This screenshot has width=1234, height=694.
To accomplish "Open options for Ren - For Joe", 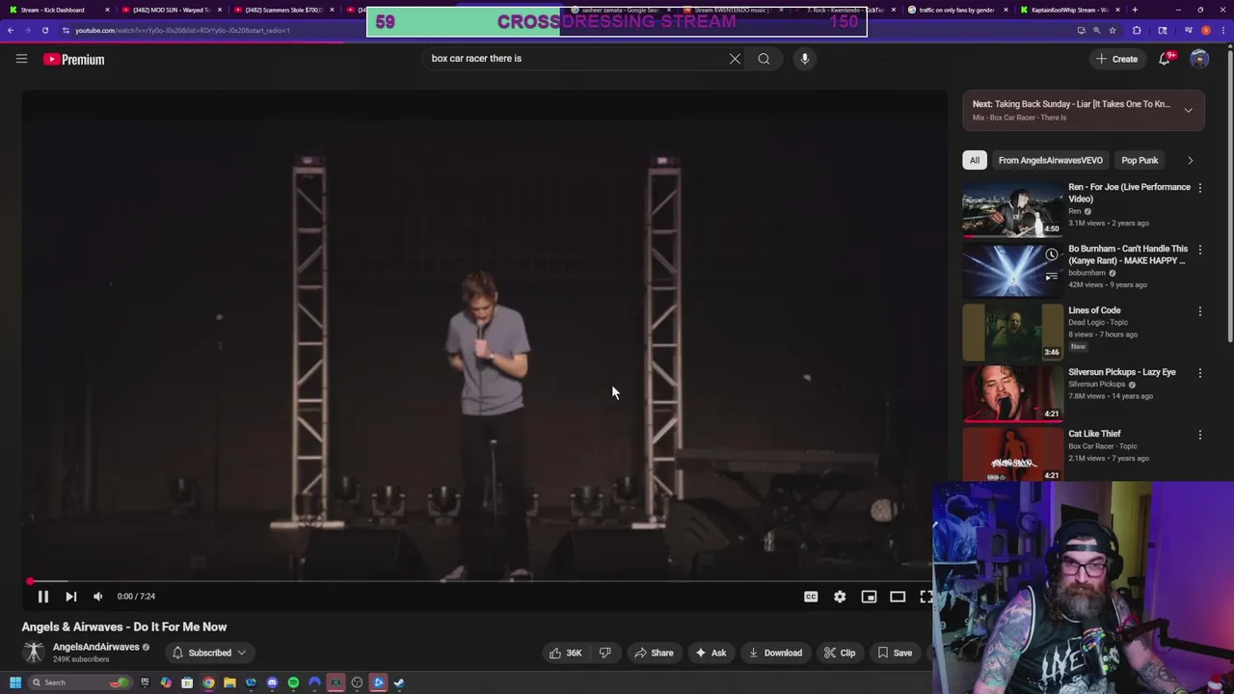I will (x=1199, y=188).
